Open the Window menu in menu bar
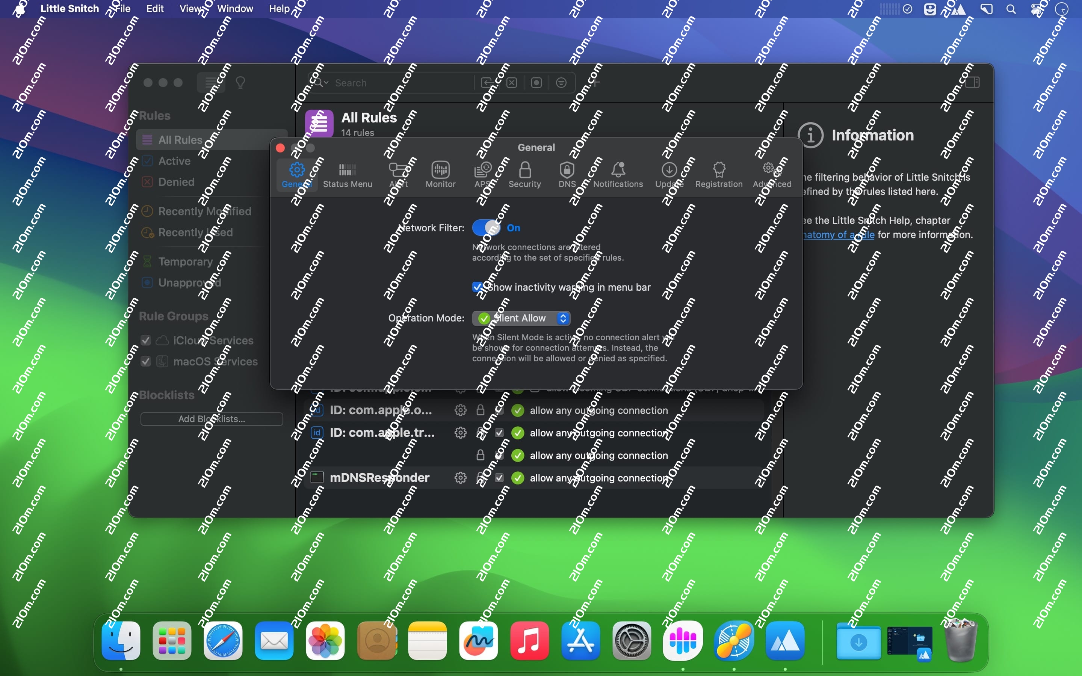The width and height of the screenshot is (1082, 676). point(235,9)
